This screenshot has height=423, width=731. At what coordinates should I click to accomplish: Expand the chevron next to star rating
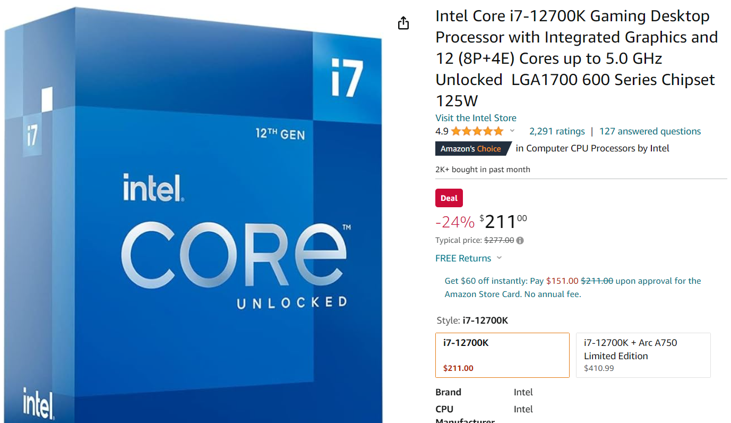[512, 131]
